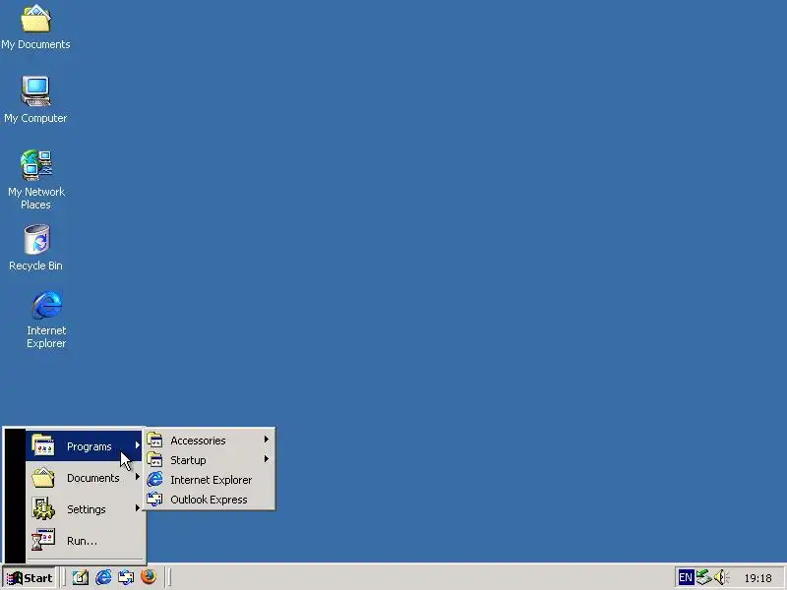Open the Startup submenu
787x590 pixels.
pyautogui.click(x=210, y=460)
